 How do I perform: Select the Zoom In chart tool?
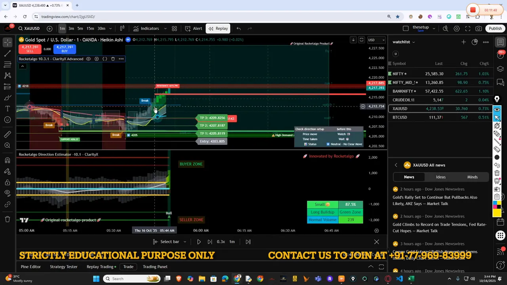coord(7,145)
